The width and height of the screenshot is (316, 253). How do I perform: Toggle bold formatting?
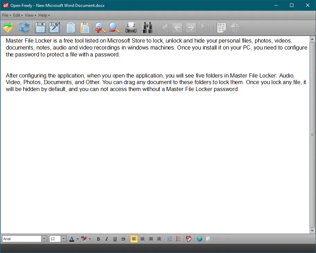coord(98,239)
